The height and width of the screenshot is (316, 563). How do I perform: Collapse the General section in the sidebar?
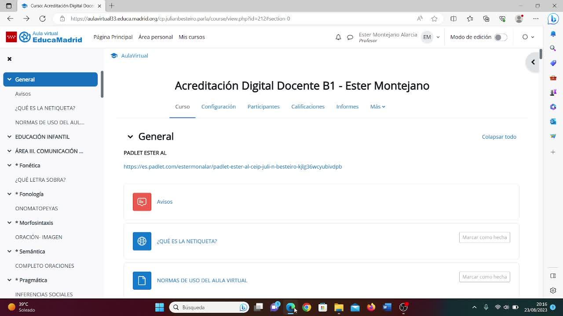click(x=9, y=79)
